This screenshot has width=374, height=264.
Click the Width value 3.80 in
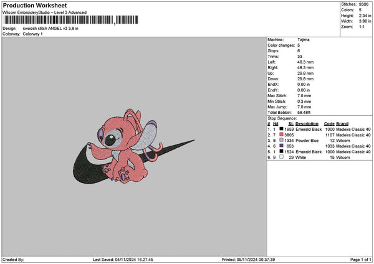(x=365, y=21)
